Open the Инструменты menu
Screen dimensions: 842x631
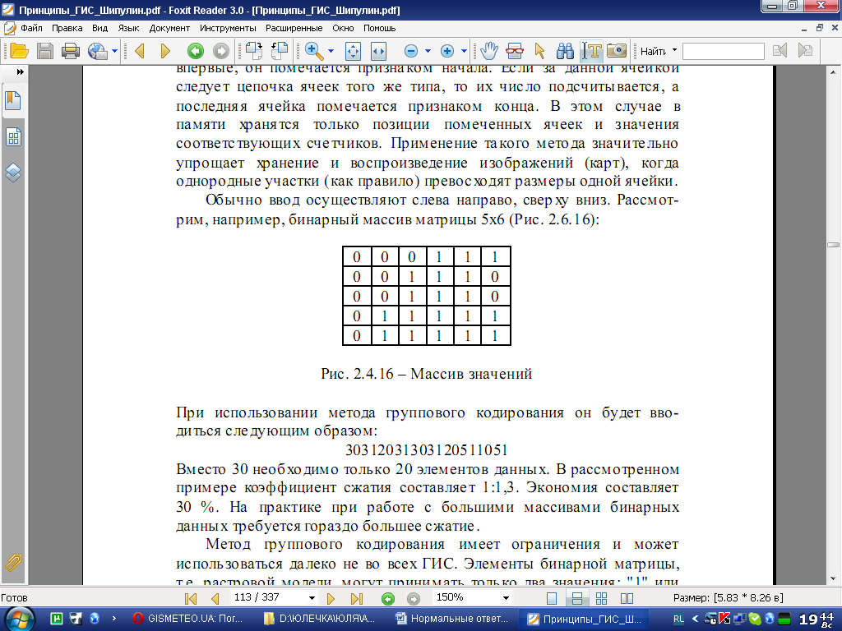[x=228, y=28]
